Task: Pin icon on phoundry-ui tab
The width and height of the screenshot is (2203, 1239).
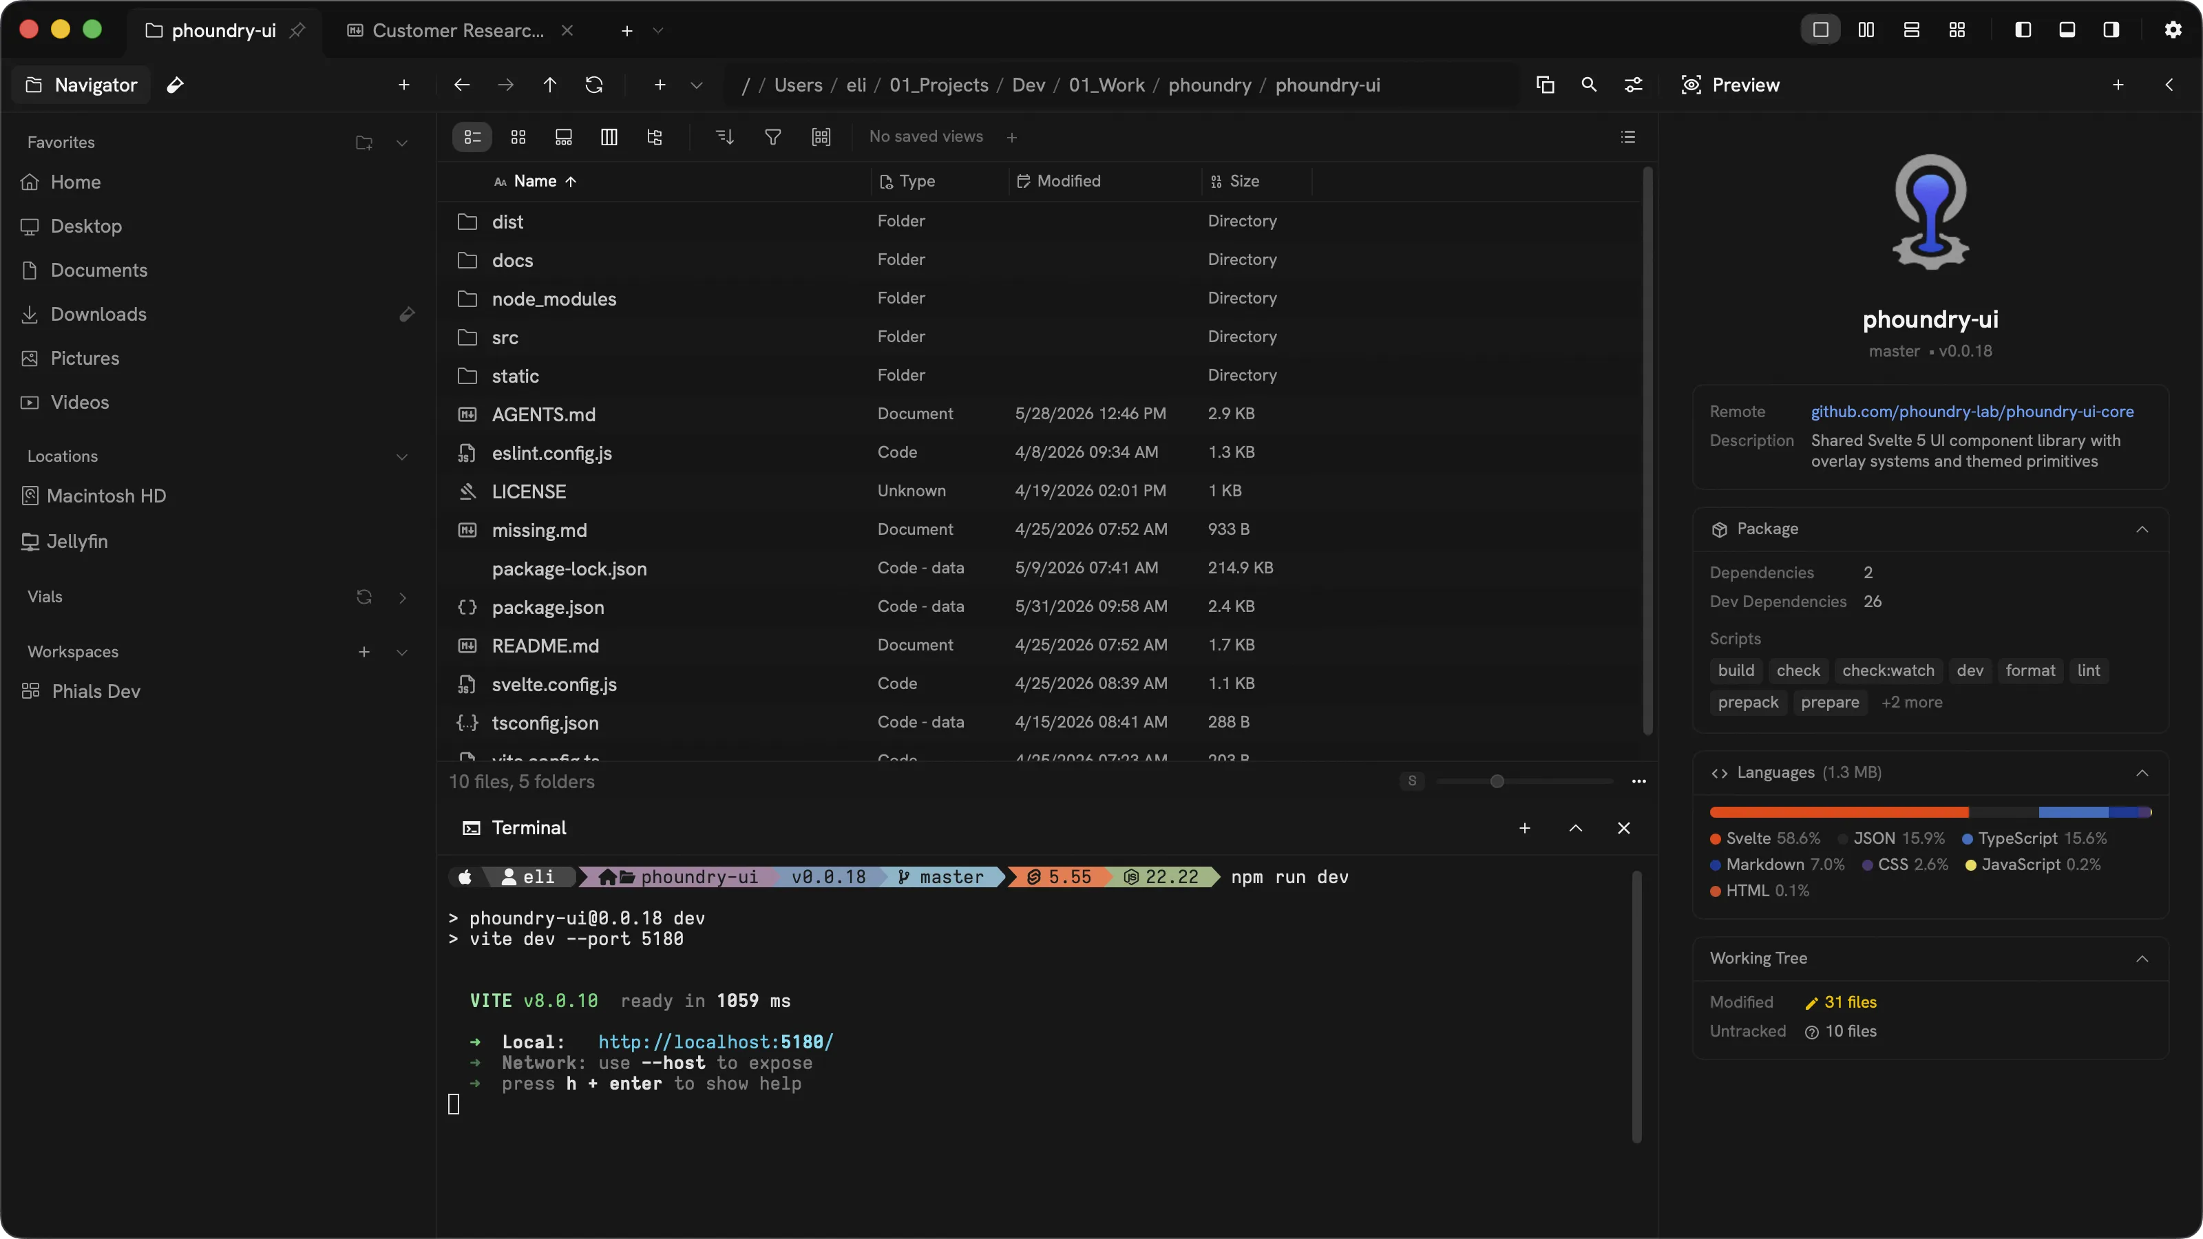Action: click(297, 31)
